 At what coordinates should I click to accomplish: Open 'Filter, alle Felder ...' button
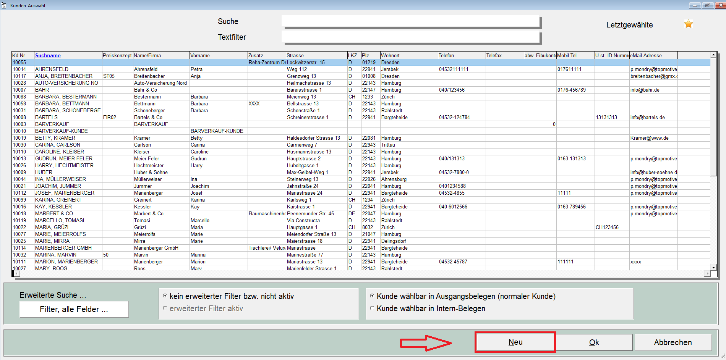tap(74, 309)
